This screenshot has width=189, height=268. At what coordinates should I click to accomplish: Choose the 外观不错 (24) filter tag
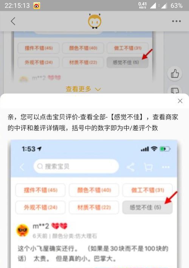click(x=40, y=207)
